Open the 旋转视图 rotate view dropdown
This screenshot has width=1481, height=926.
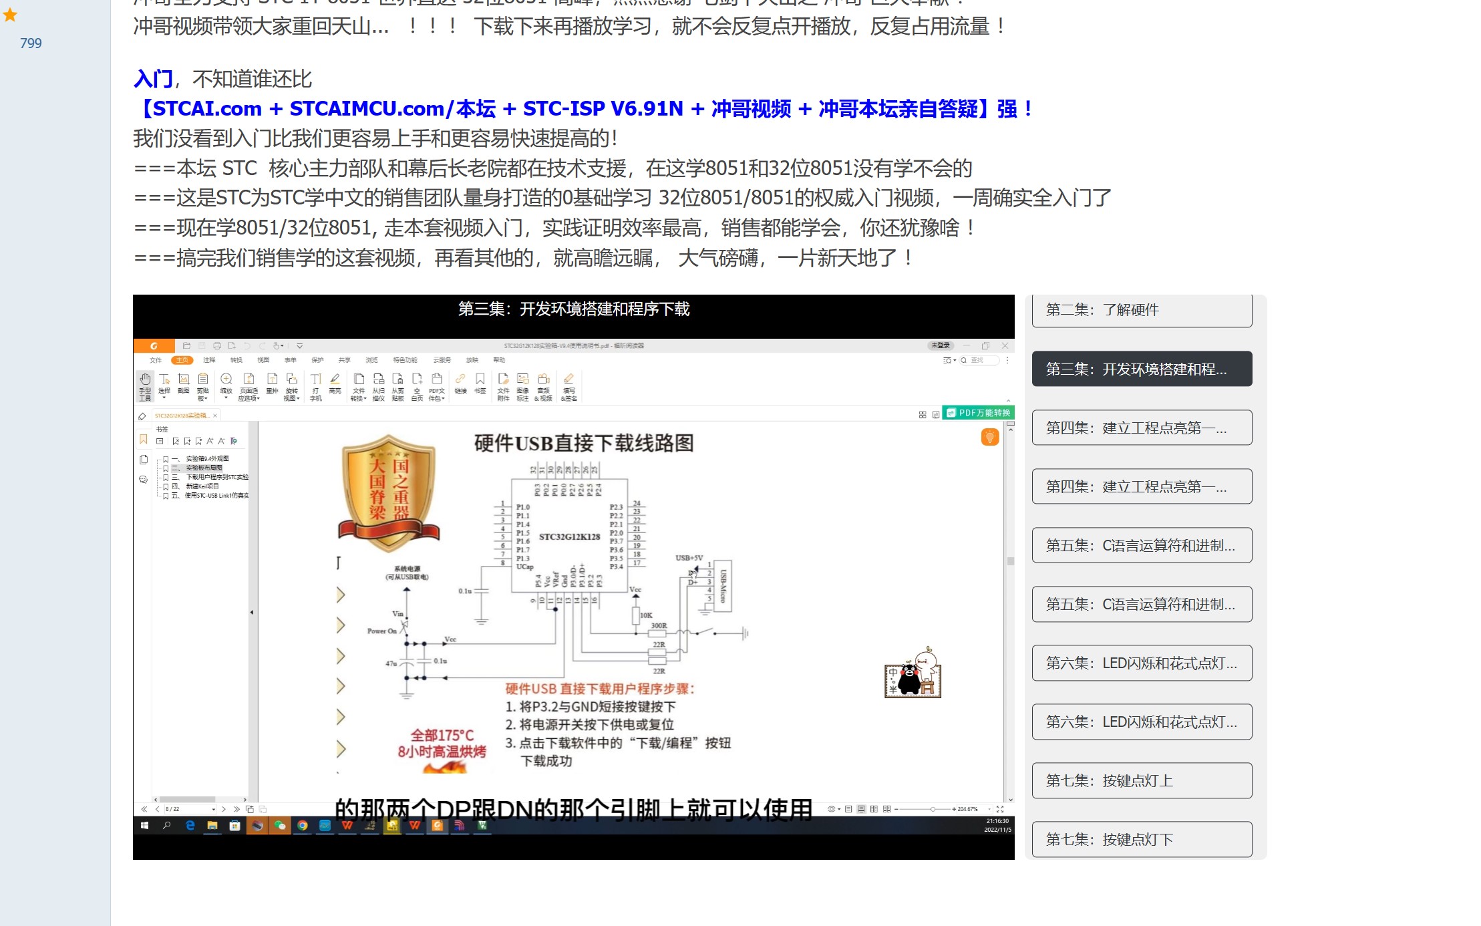[x=292, y=387]
